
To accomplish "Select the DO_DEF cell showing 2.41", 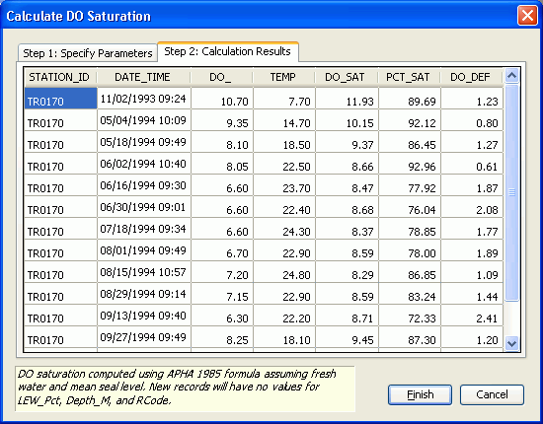I will [x=472, y=316].
